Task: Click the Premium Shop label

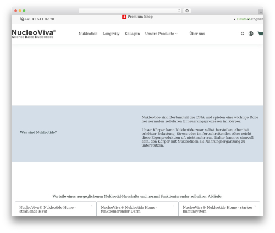Action: pyautogui.click(x=140, y=17)
